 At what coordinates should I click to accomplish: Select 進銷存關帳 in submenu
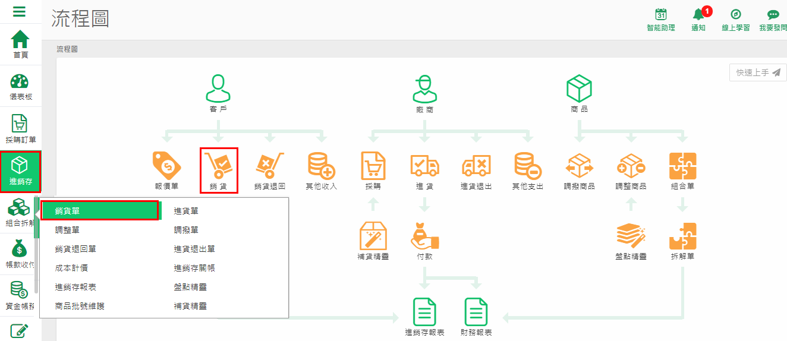coord(194,268)
